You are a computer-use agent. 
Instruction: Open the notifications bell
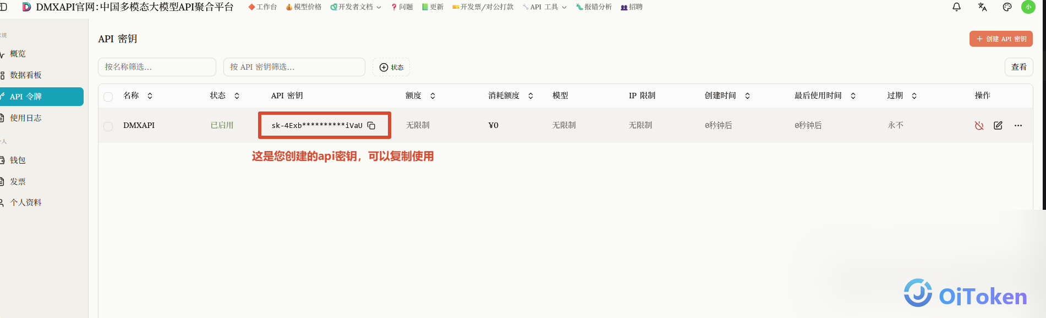[957, 7]
